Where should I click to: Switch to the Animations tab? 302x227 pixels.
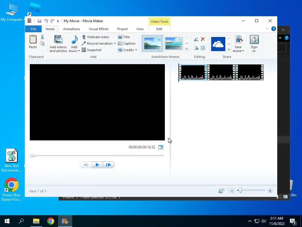click(72, 29)
